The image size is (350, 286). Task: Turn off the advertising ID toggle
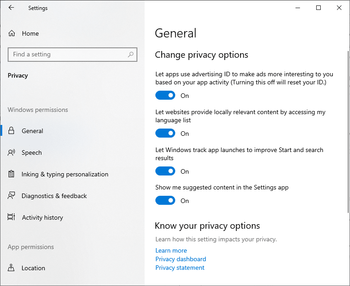pyautogui.click(x=165, y=96)
